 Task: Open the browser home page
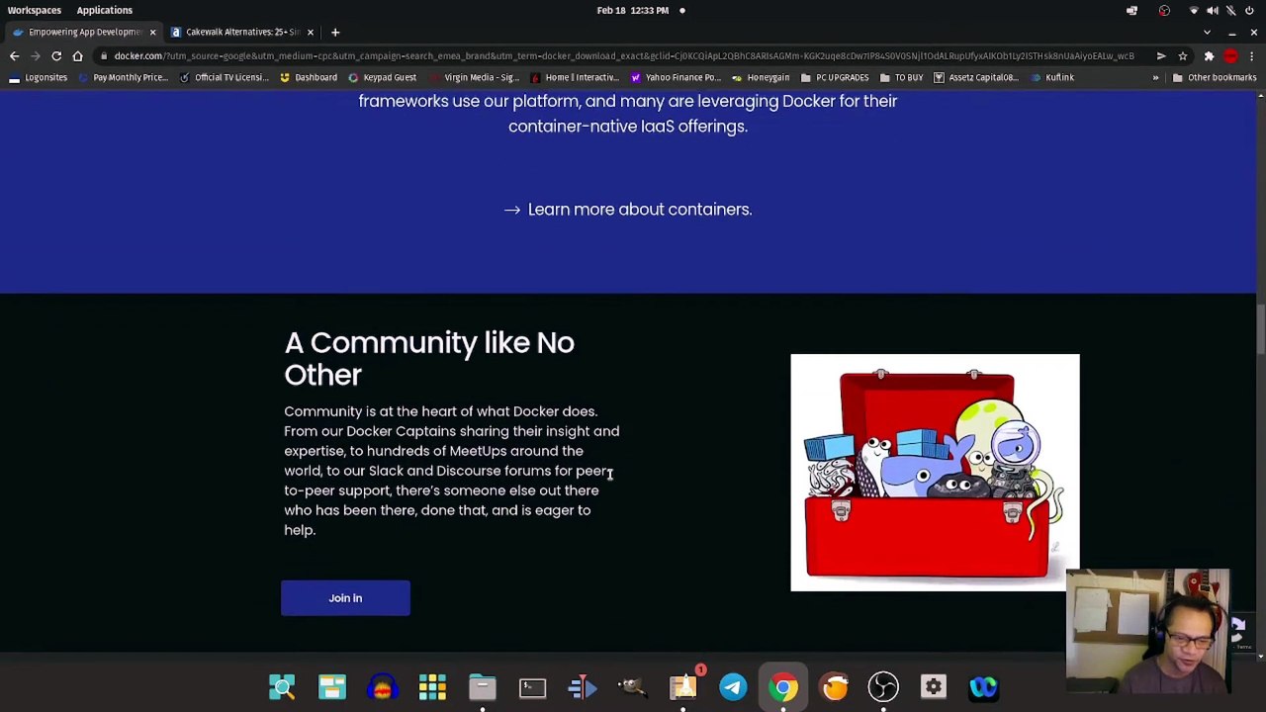point(77,56)
